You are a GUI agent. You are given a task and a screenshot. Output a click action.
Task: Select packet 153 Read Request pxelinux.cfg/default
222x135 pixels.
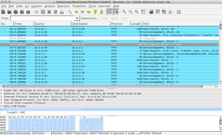click(x=109, y=35)
